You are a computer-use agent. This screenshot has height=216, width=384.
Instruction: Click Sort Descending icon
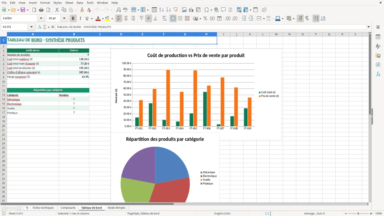click(169, 10)
